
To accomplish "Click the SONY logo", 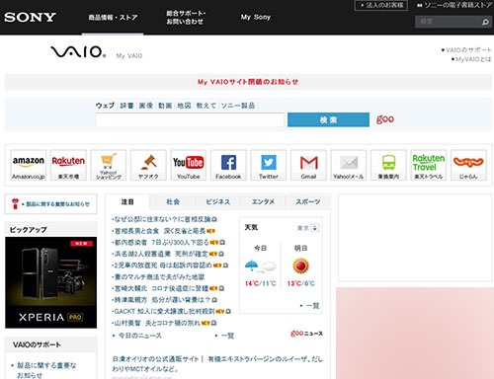I will click(x=30, y=17).
